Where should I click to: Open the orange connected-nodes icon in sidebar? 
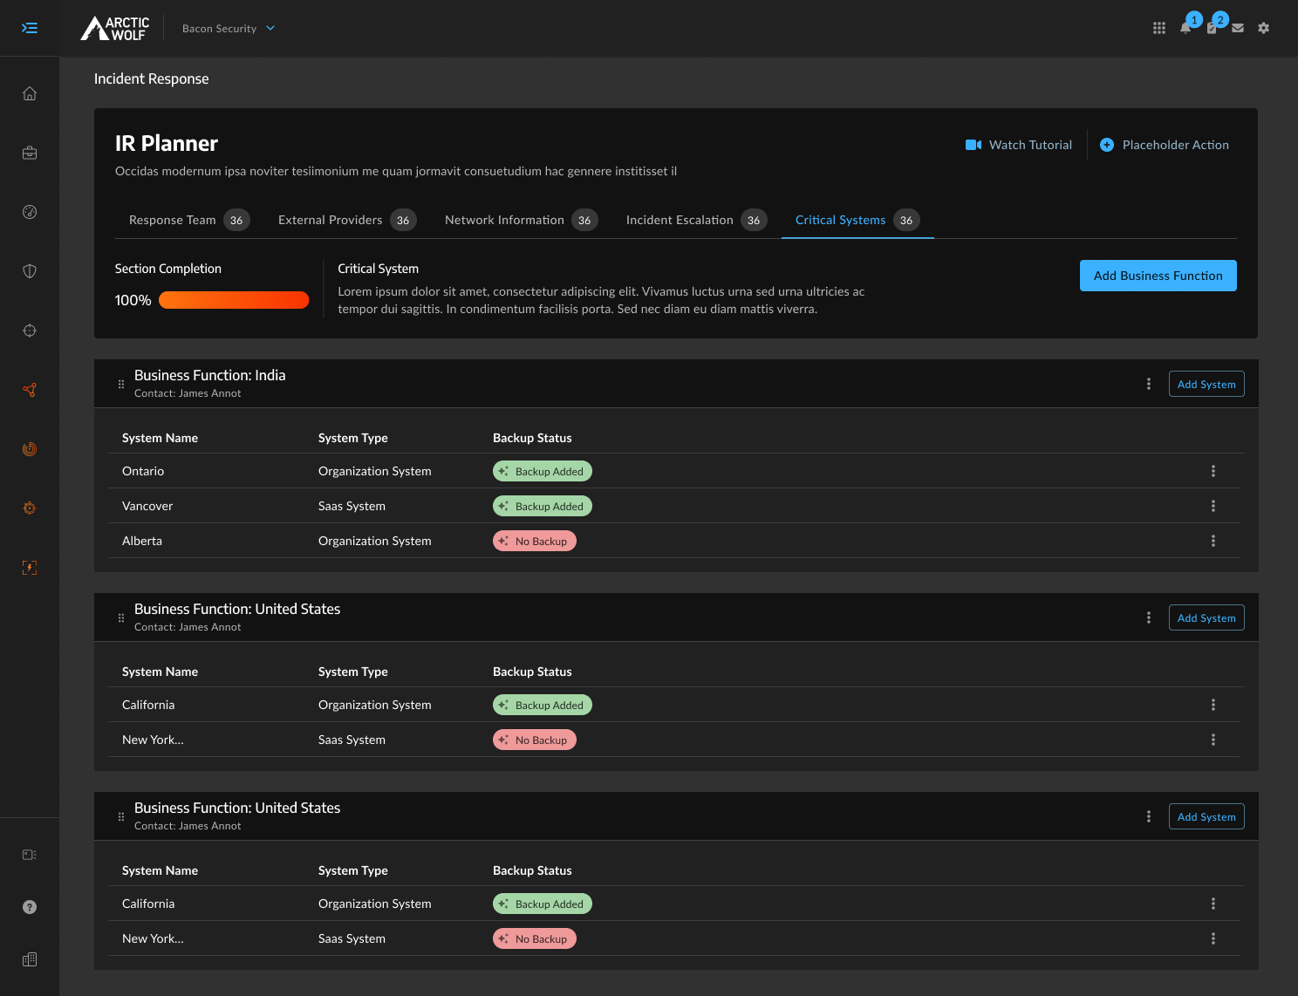30,390
